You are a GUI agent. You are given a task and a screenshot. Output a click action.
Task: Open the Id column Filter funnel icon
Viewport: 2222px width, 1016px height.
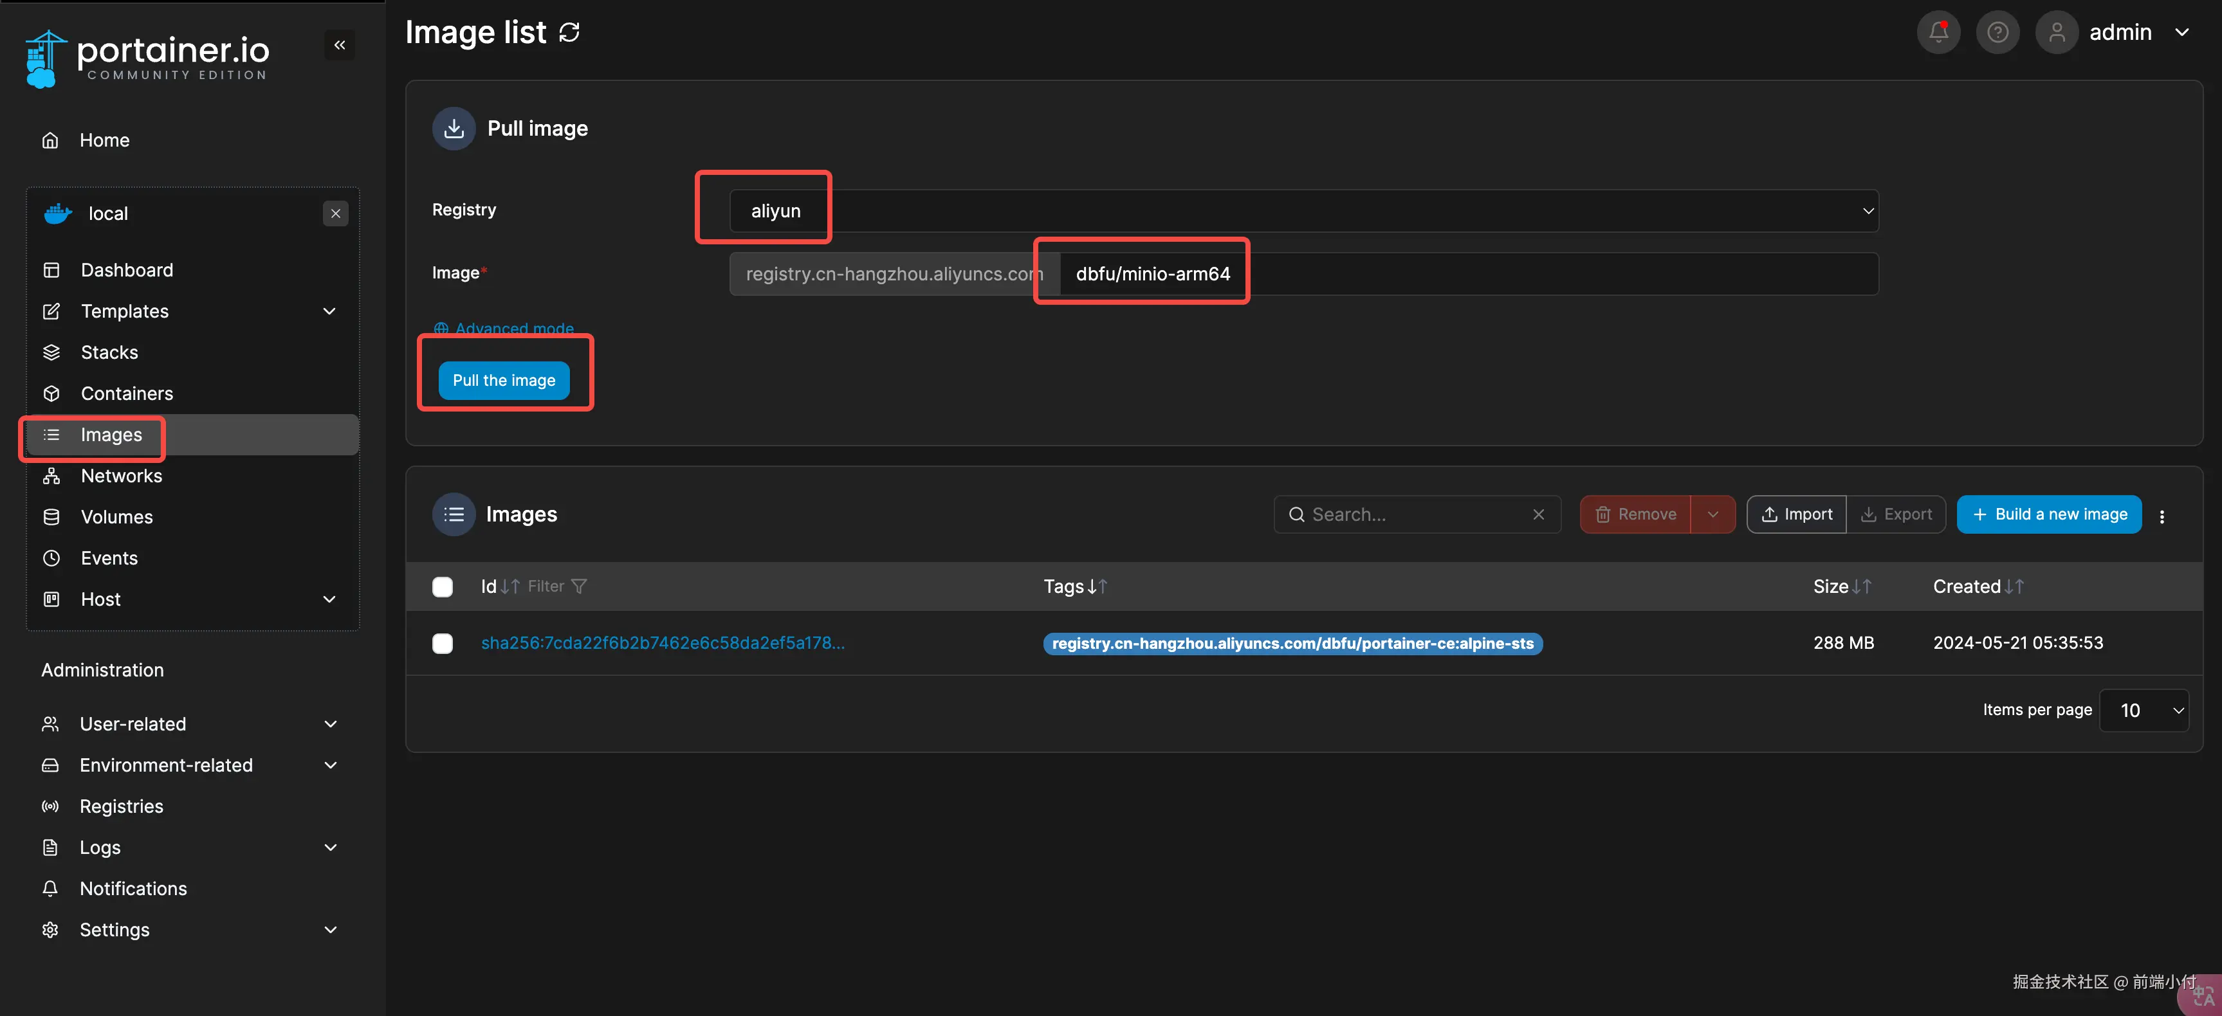tap(579, 586)
